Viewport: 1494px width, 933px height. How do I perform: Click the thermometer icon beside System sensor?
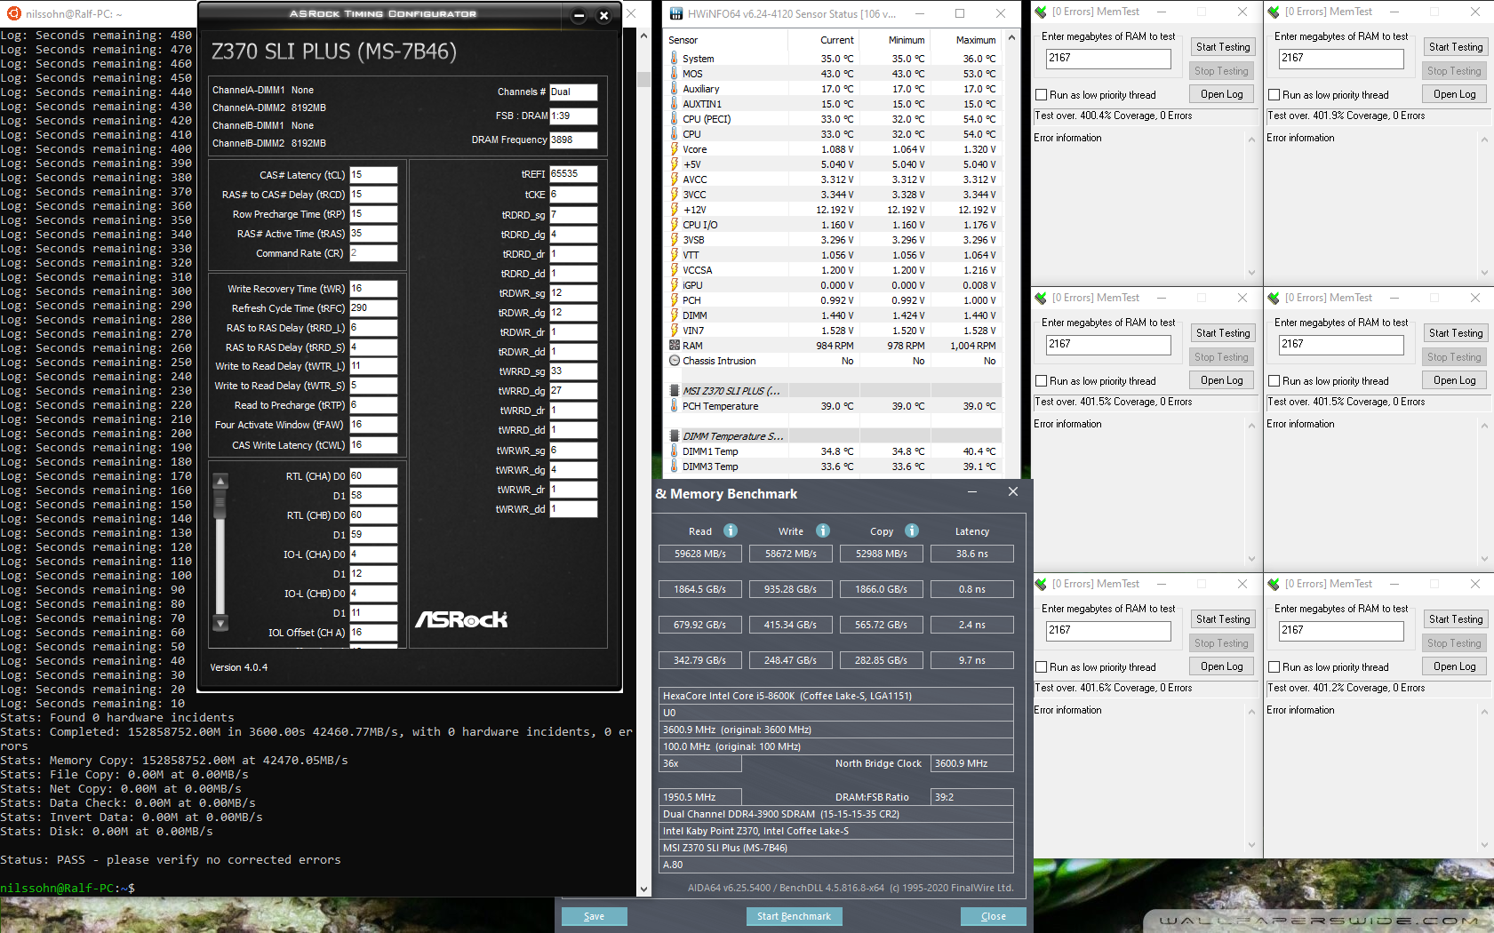(675, 59)
